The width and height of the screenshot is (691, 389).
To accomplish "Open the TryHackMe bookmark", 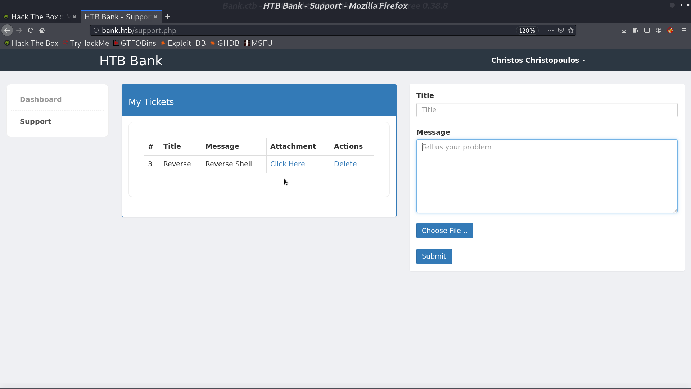I will (86, 43).
